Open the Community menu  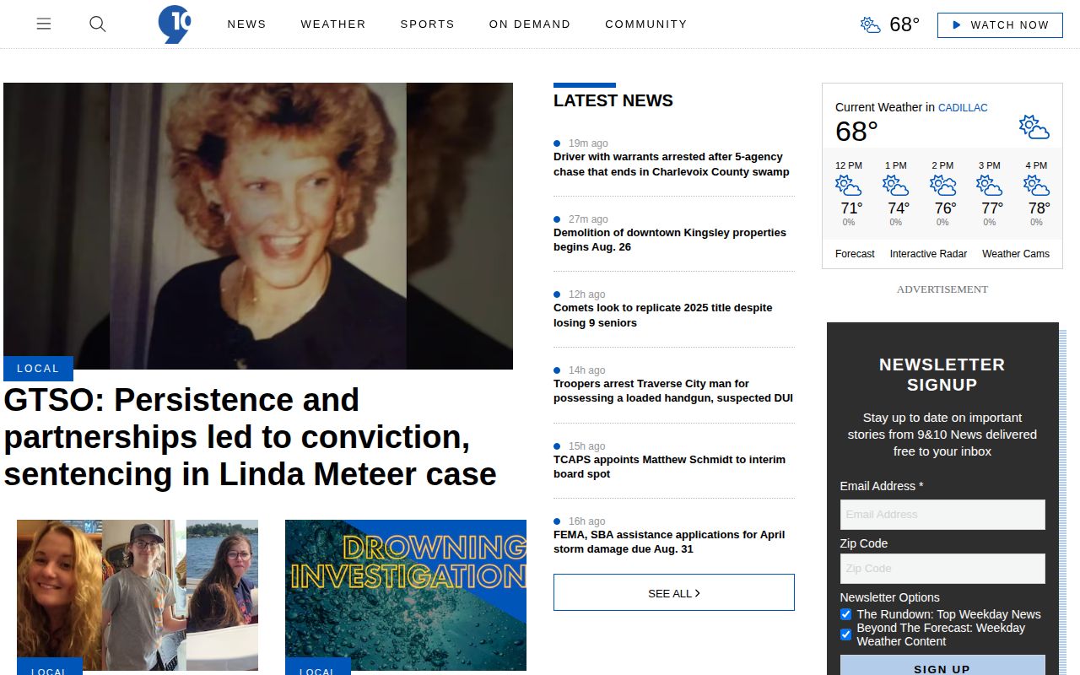(646, 24)
